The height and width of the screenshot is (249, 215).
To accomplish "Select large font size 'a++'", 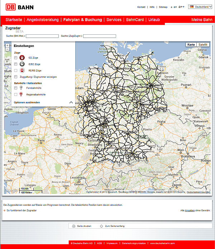I will tap(181, 7).
